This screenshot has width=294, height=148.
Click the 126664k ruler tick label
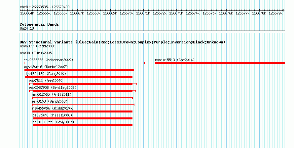(27, 13)
